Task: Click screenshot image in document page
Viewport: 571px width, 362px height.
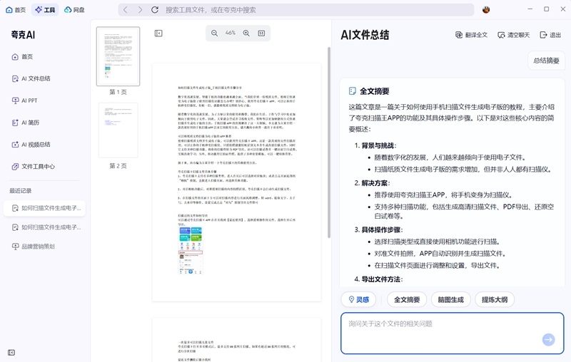Action: point(191,250)
